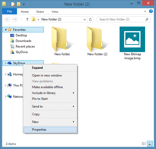The image size is (156, 149).
Task: Click the address bar folder icon
Action: coord(34,19)
